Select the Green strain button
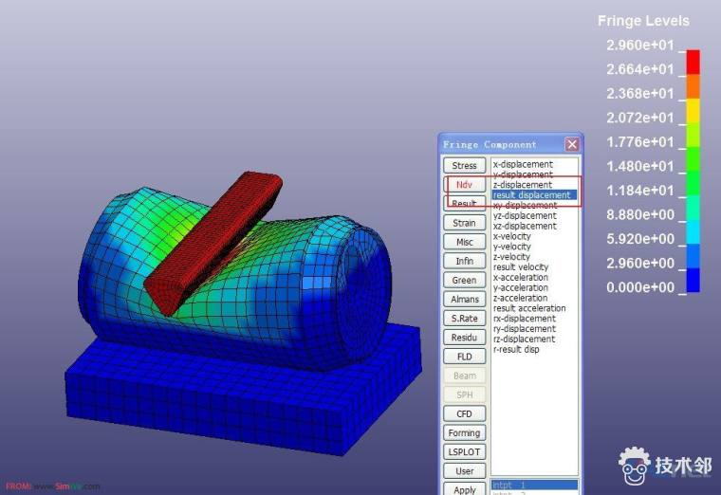Screen dimensions: 721x495 [x=464, y=281]
